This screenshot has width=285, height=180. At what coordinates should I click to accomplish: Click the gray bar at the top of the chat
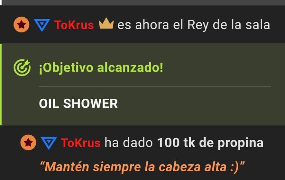(142, 3)
